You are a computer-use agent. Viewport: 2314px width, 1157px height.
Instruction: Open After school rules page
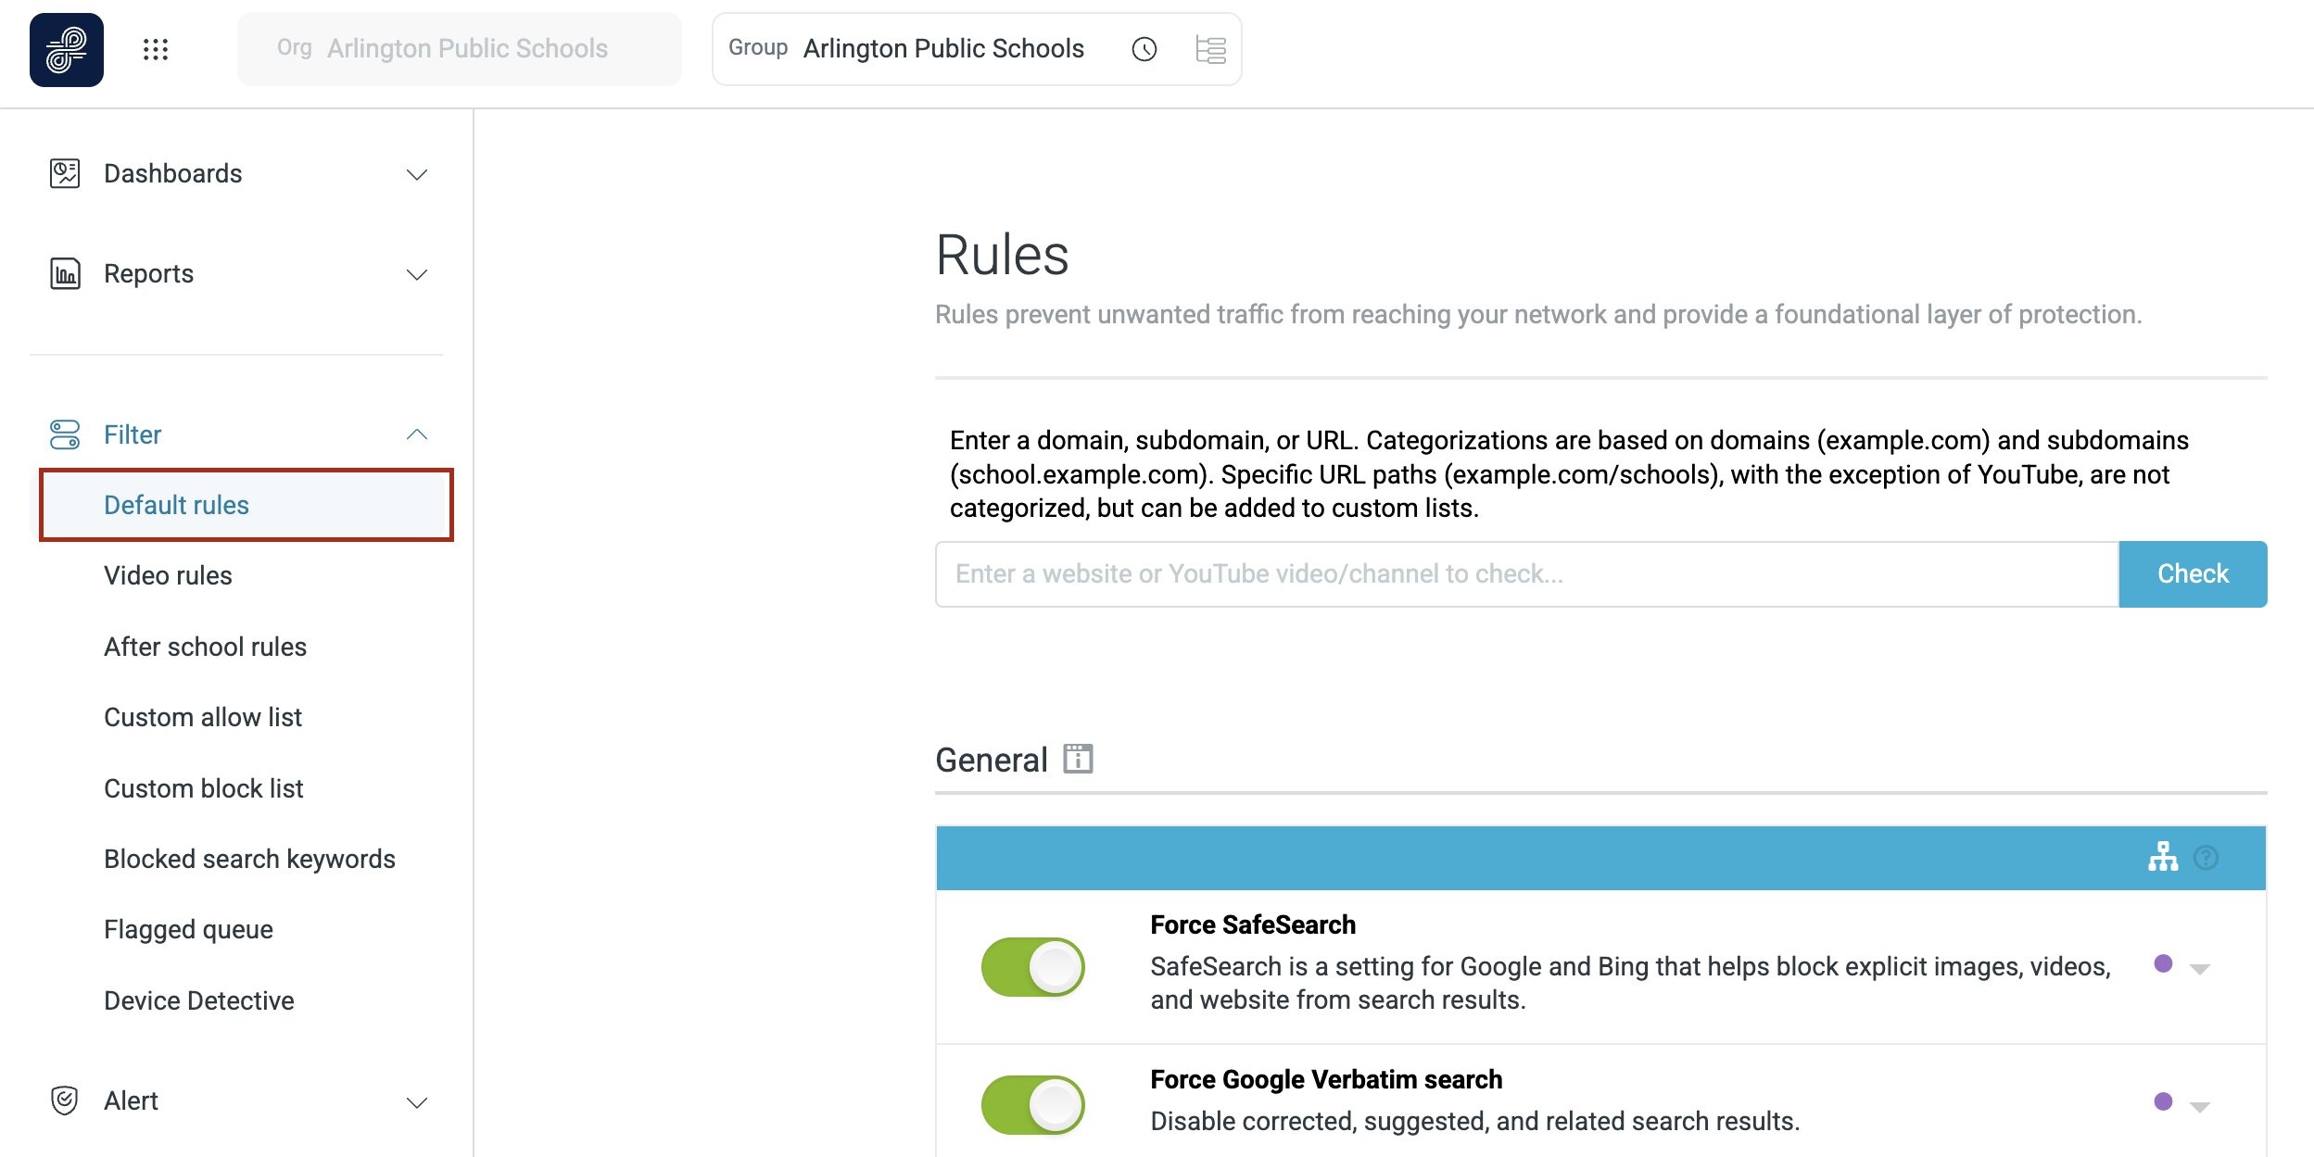205,647
